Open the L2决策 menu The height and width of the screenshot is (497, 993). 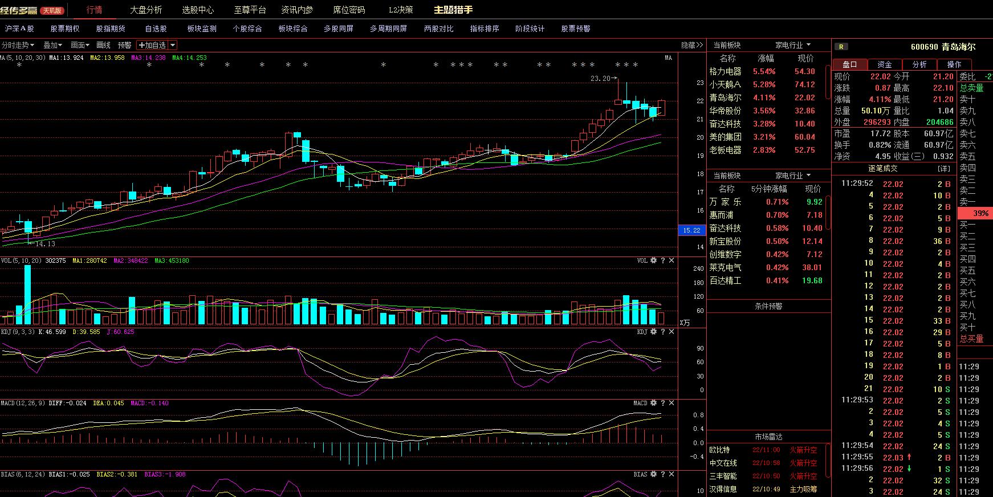(x=401, y=10)
